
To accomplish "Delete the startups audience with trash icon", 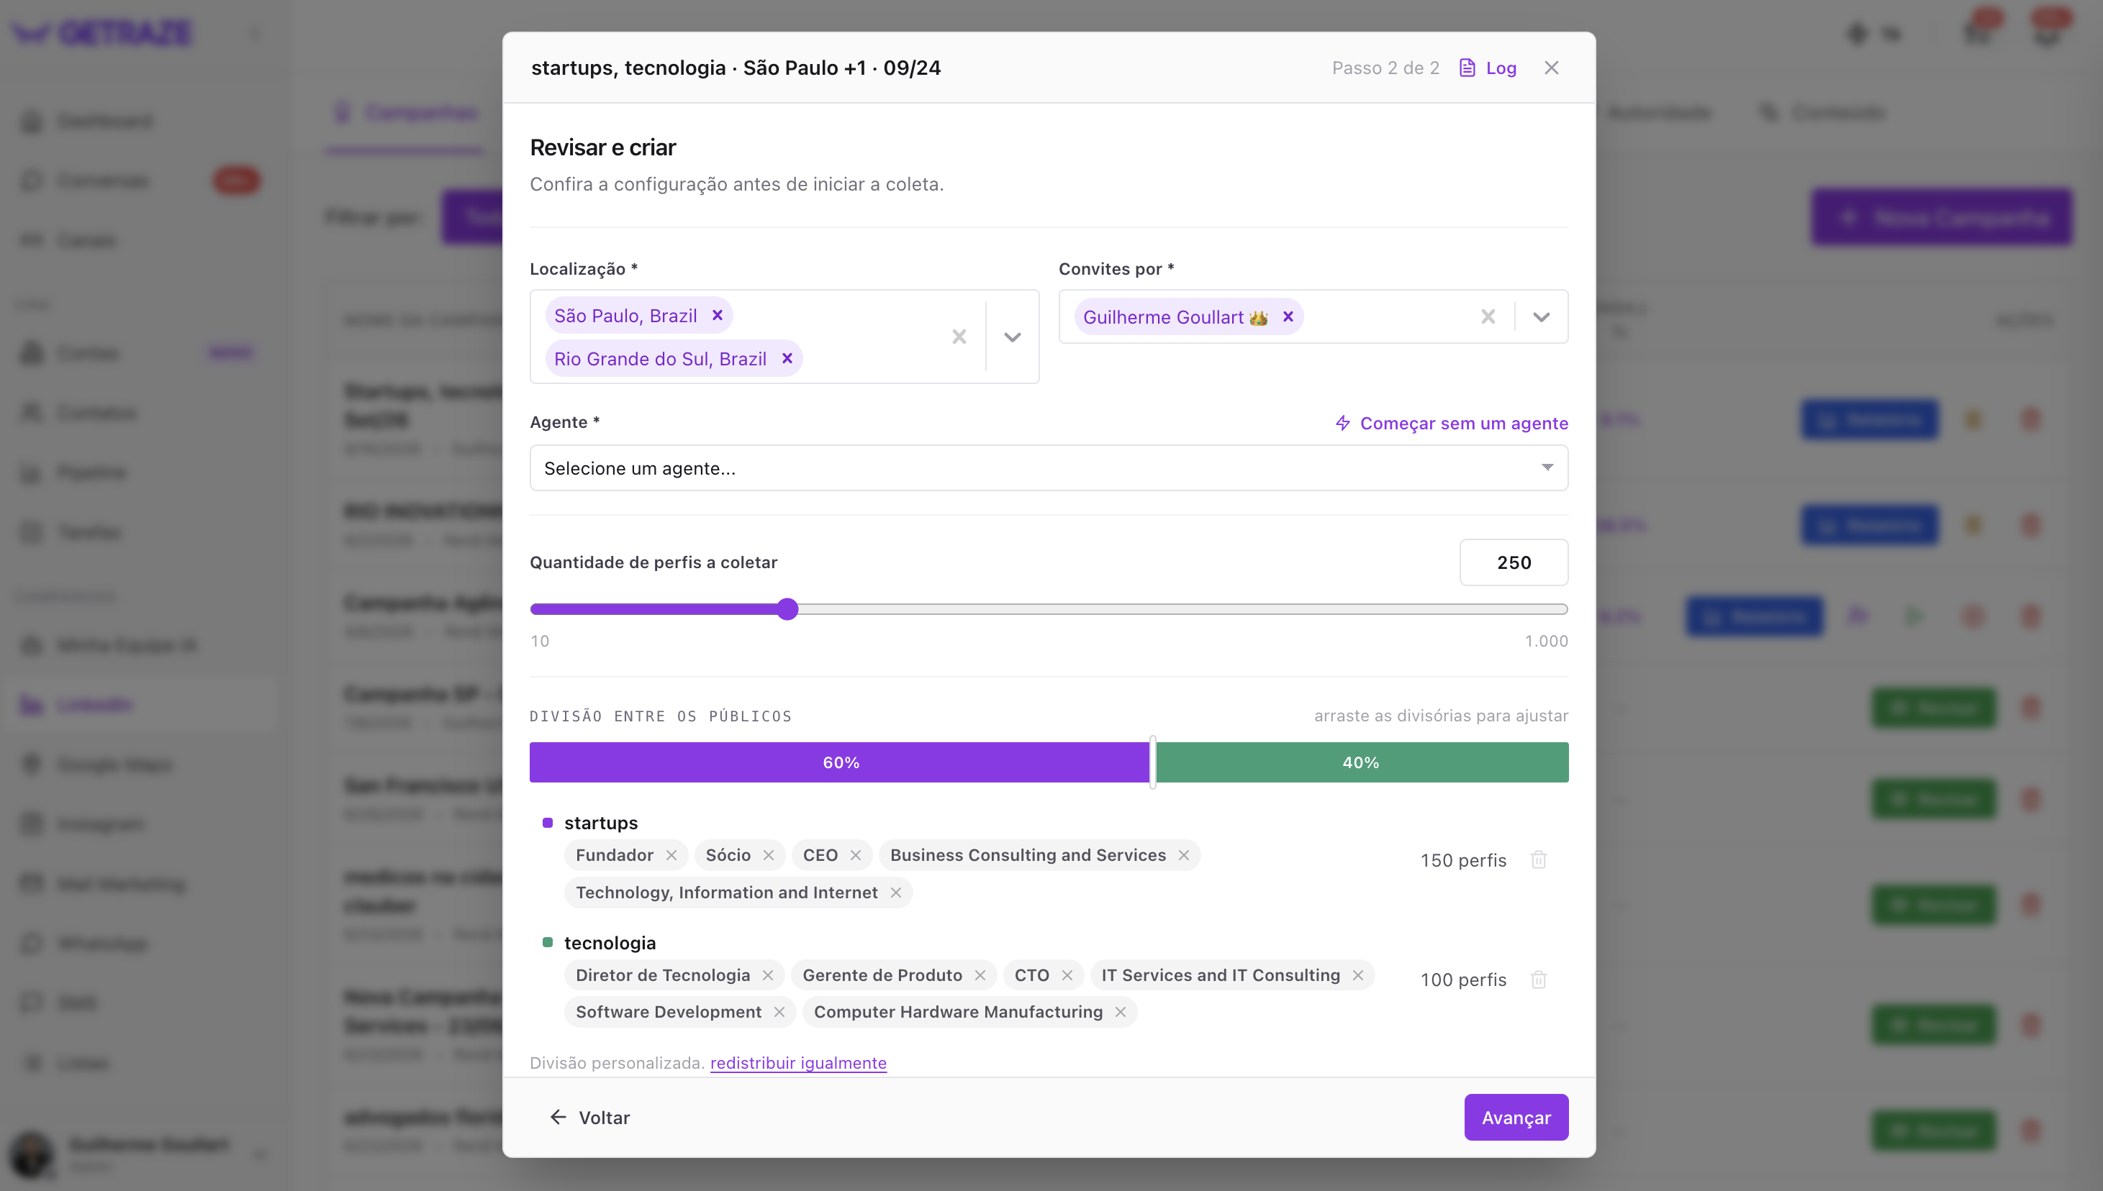I will pyautogui.click(x=1538, y=859).
